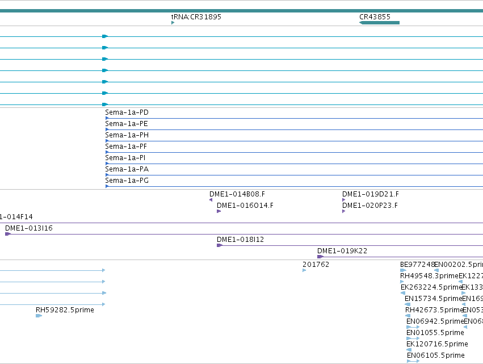483x364 pixels.
Task: Click the DME1-014B08.F label
Action: click(237, 194)
